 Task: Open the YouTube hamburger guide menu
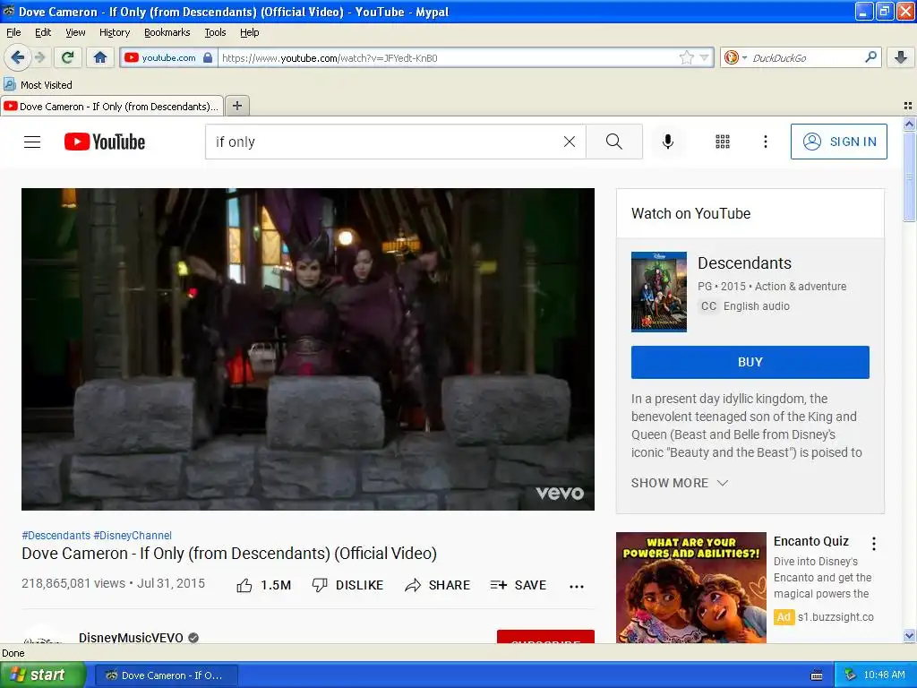point(32,142)
